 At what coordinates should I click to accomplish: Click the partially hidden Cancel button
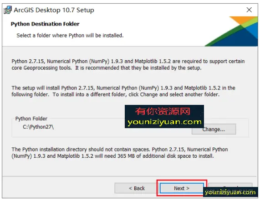(x=230, y=185)
